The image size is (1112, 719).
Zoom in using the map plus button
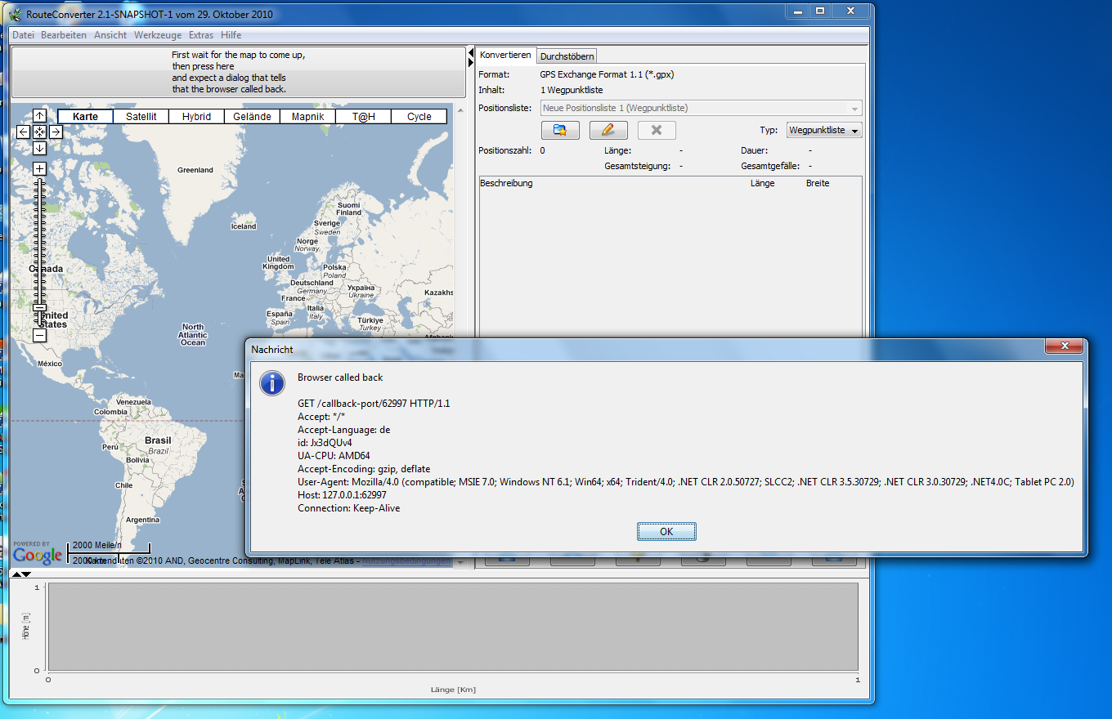pyautogui.click(x=39, y=169)
